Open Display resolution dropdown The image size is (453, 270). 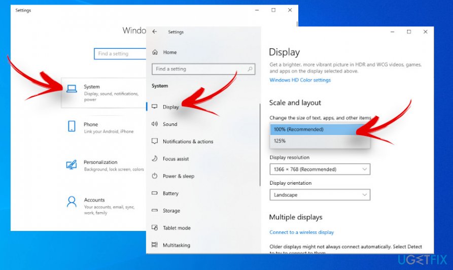click(x=320, y=169)
